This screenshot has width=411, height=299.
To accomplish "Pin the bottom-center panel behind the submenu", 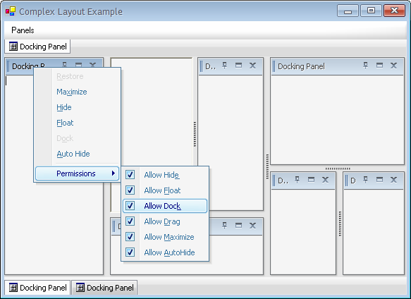I will point(224,225).
